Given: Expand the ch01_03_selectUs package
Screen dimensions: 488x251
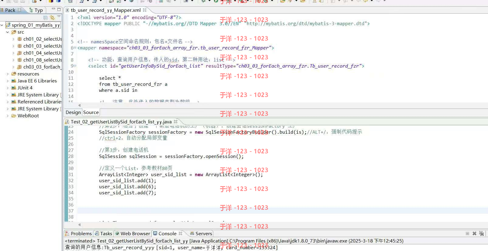Looking at the screenshot, I should coord(13,46).
